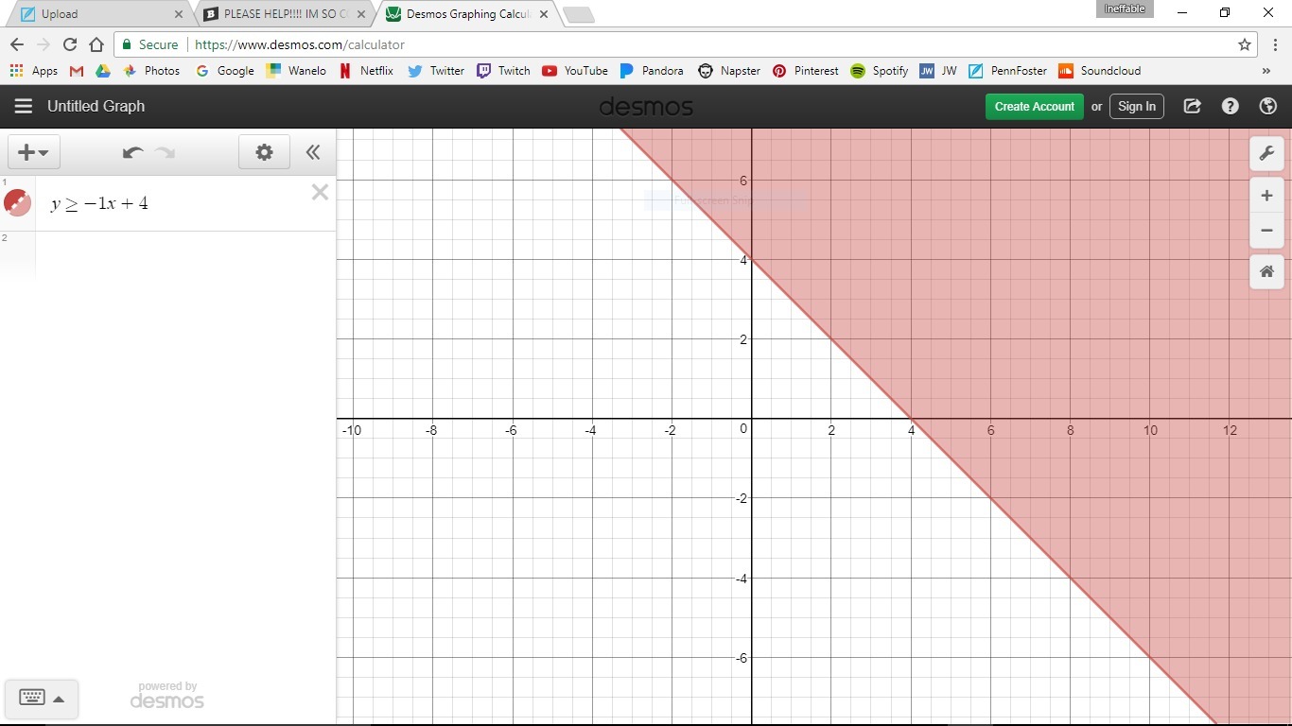
Task: Zoom in on the graph
Action: click(x=1266, y=196)
